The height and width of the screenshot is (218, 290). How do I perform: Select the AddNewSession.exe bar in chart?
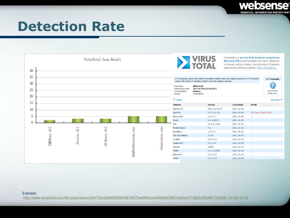(x=134, y=120)
